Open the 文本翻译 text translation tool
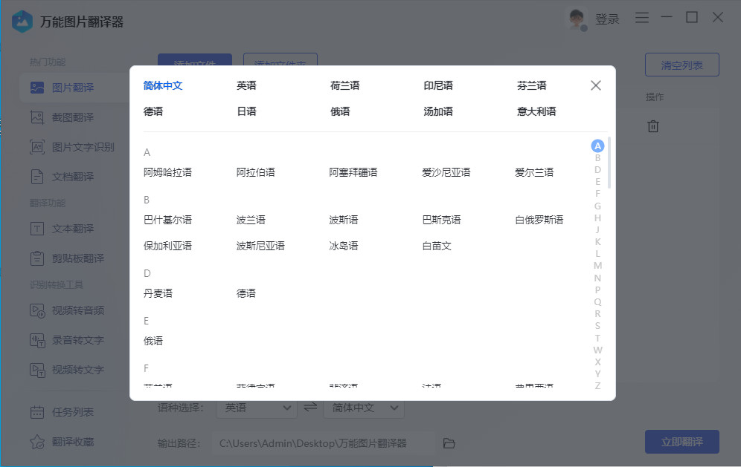 70,228
